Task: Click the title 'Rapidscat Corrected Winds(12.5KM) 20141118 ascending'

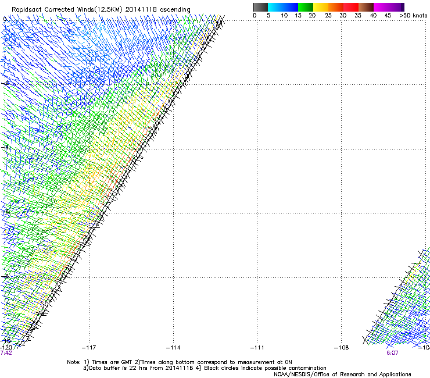Action: [101, 10]
